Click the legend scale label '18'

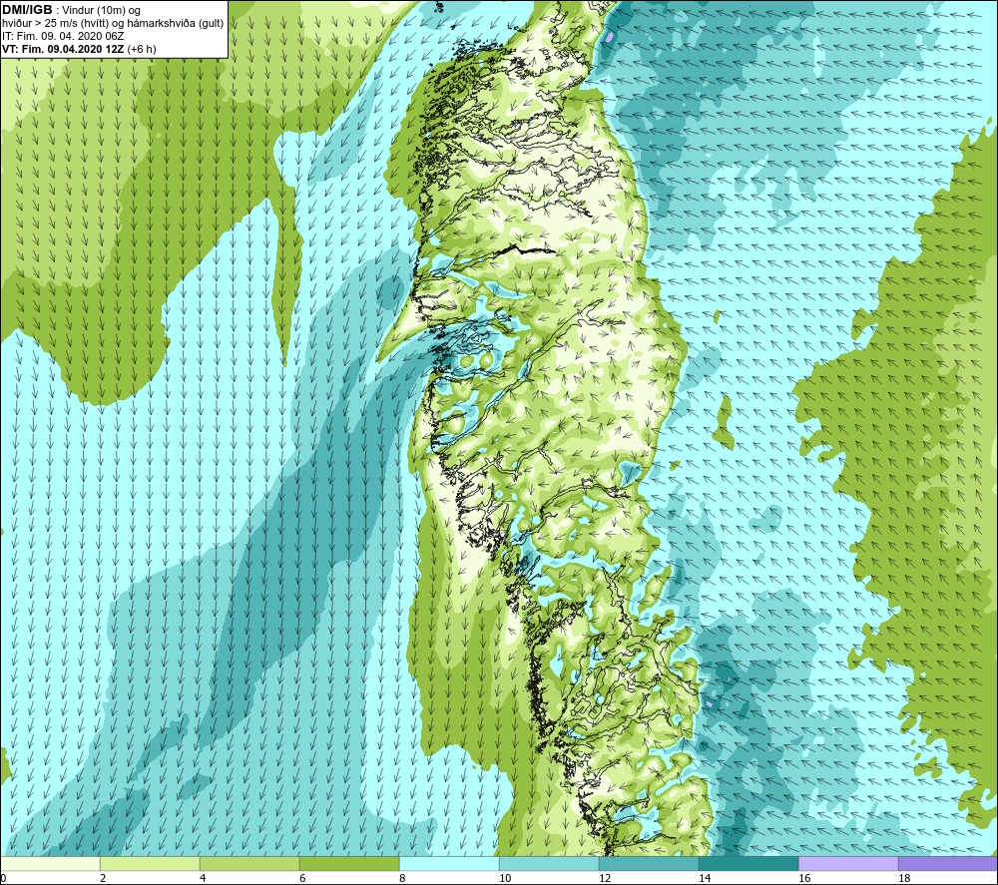point(904,878)
